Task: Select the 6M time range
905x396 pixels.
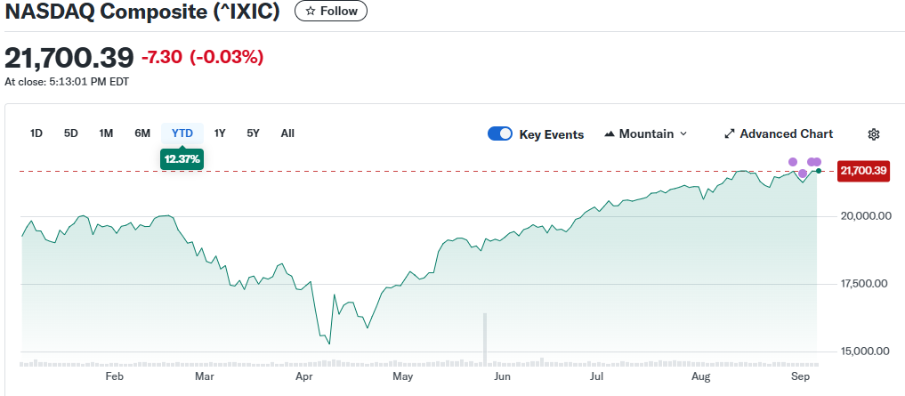Action: click(x=142, y=133)
